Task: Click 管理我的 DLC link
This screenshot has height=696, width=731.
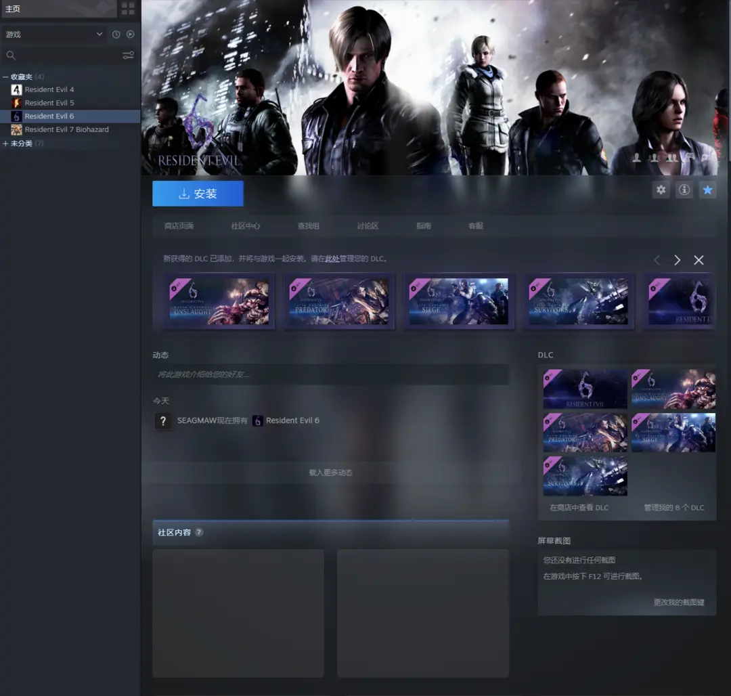Action: 674,508
